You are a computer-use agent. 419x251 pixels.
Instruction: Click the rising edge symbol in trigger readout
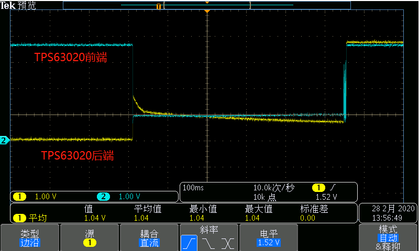(333, 188)
